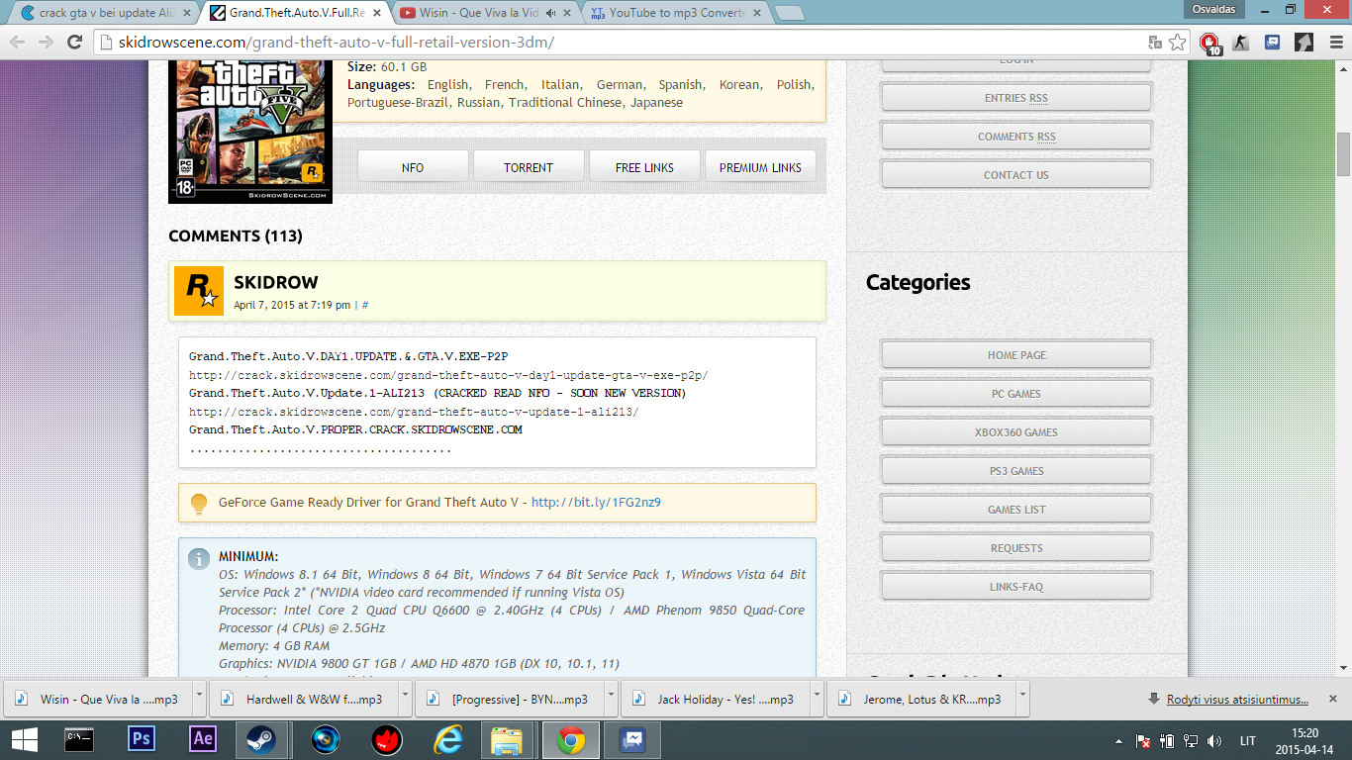Click the GTA V cover art thumbnail
The image size is (1352, 760).
[250, 132]
